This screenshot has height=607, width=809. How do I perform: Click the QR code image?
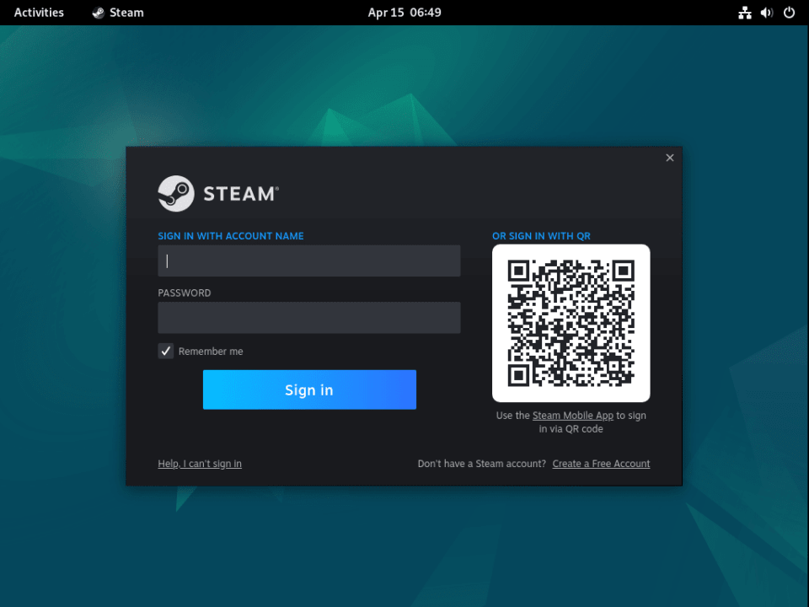click(571, 323)
